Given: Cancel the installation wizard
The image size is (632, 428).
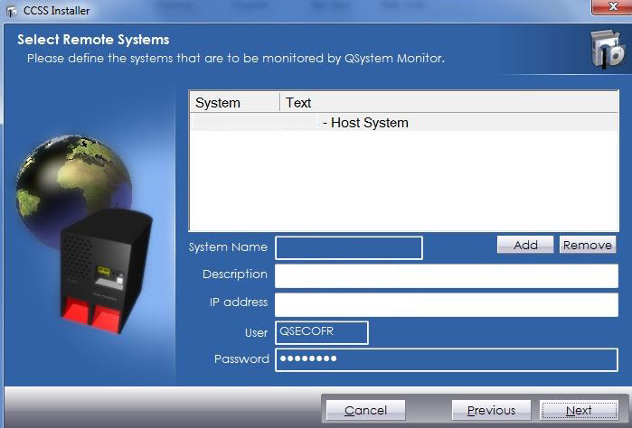Looking at the screenshot, I should pos(365,411).
